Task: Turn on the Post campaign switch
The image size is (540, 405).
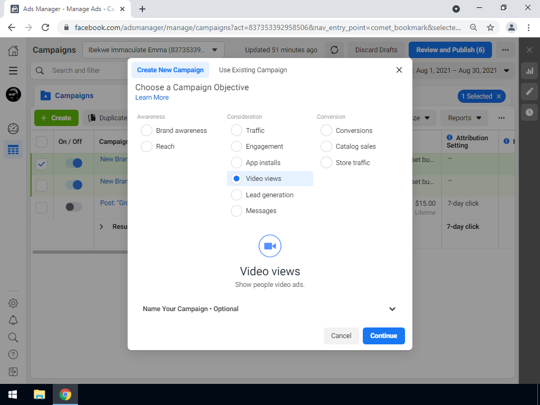Action: [x=74, y=207]
